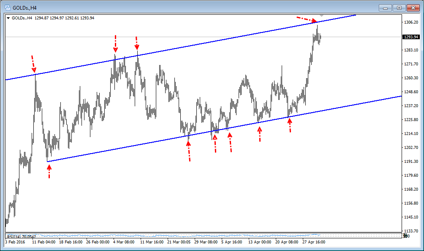Image resolution: width=424 pixels, height=251 pixels.
Task: Select the upper blue channel trendline
Action: 211,41
